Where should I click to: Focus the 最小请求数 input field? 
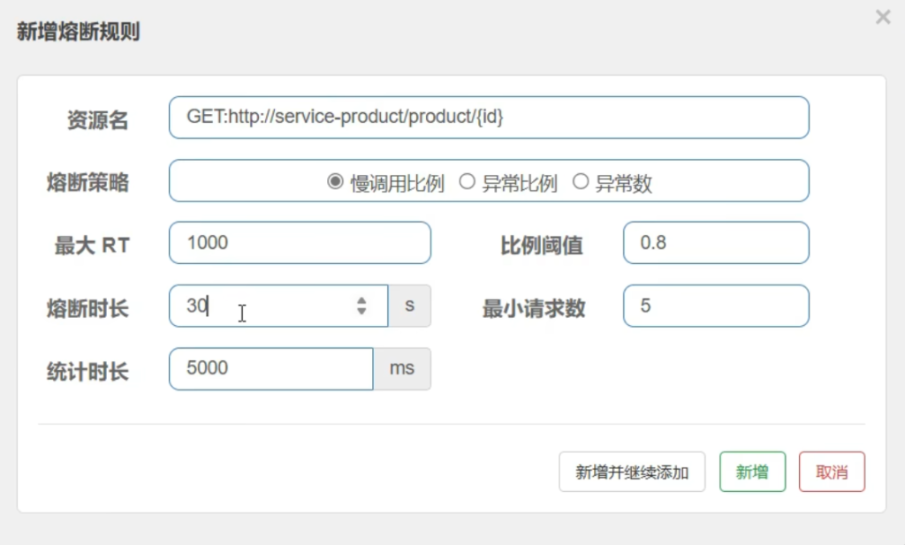[715, 306]
